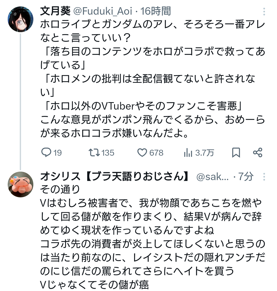Tap the display name 文月葵
The height and width of the screenshot is (291, 277).
tap(55, 11)
